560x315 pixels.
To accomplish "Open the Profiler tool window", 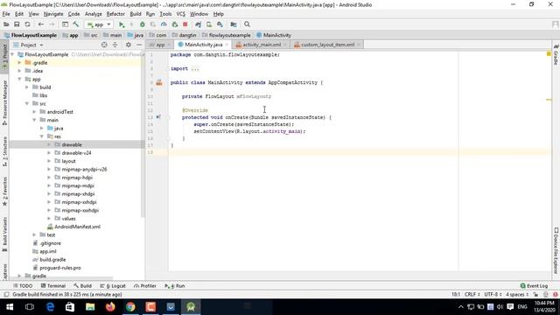I will click(x=145, y=286).
